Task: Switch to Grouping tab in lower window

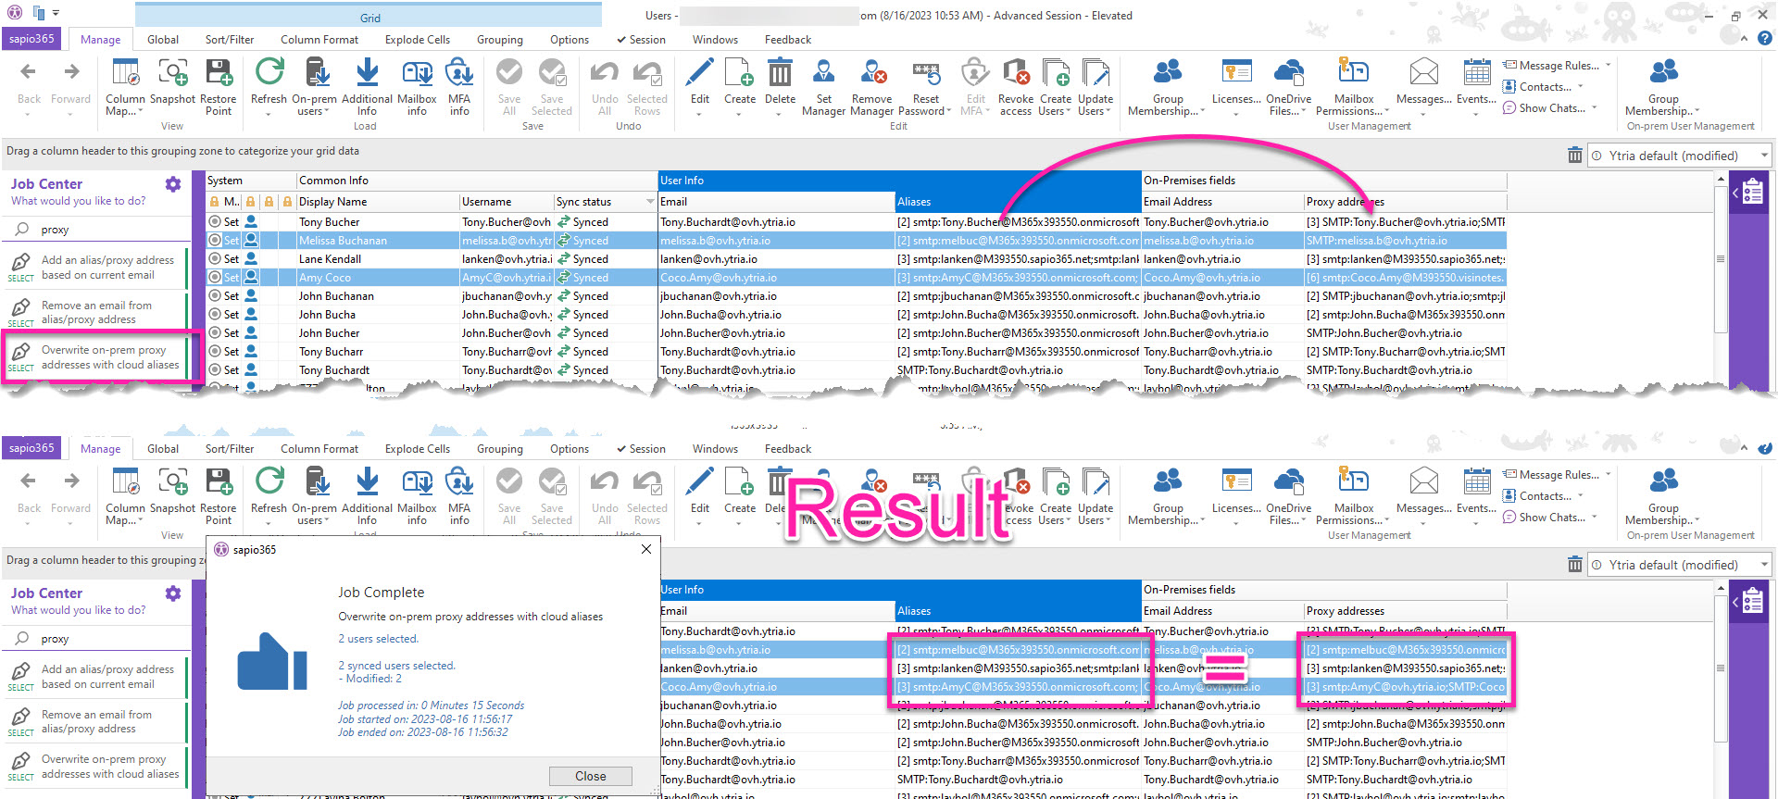Action: (x=500, y=449)
